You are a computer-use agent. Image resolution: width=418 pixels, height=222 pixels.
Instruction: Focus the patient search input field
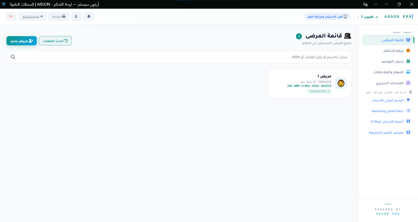click(x=179, y=57)
